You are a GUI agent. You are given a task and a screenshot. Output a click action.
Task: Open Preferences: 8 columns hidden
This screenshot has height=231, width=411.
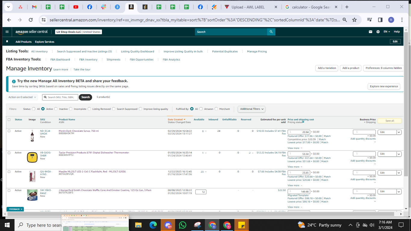pos(384,68)
